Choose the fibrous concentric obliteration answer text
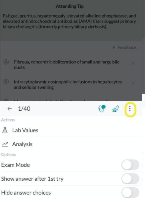 [x=67, y=65]
